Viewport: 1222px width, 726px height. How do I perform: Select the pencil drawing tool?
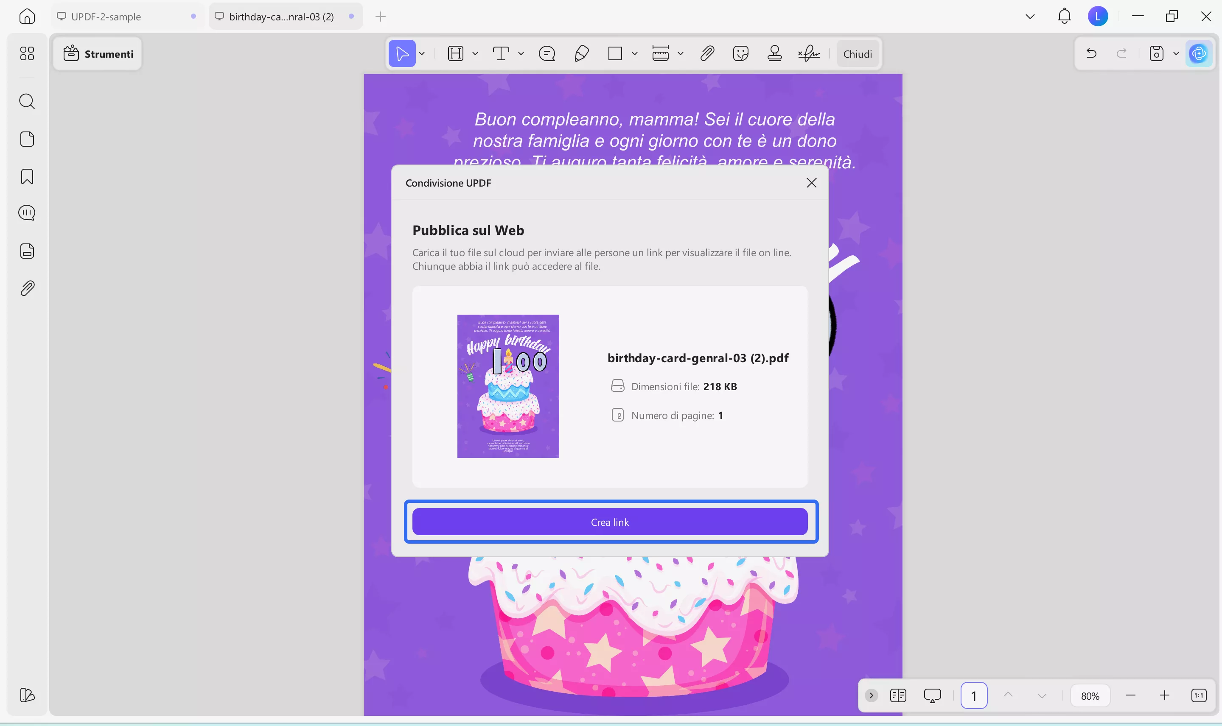pyautogui.click(x=581, y=53)
